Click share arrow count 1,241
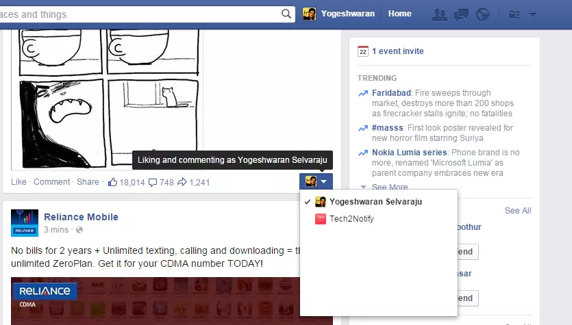This screenshot has width=572, height=325. click(x=194, y=182)
